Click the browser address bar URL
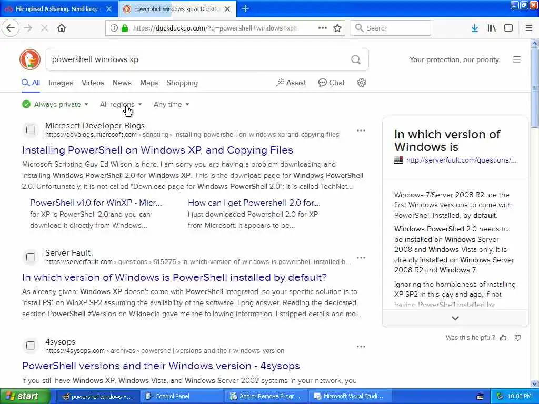The height and width of the screenshot is (404, 539). (215, 28)
